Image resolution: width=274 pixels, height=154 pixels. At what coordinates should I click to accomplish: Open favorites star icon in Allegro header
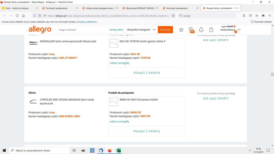(181, 30)
